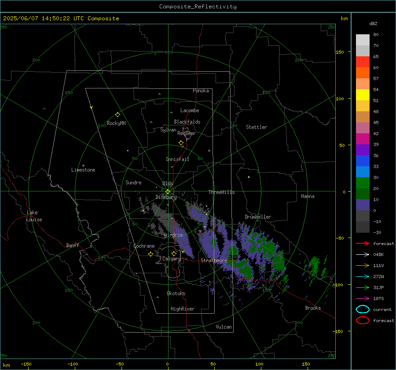This screenshot has height=370, width=396.
Task: Click yellow diamond marker near RockyMH
Action: pyautogui.click(x=117, y=115)
